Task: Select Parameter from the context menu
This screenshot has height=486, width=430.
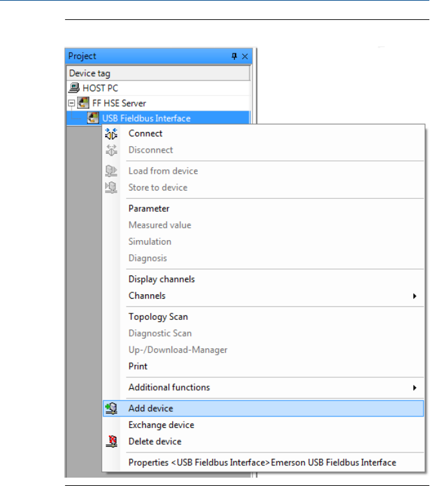Action: pos(149,209)
